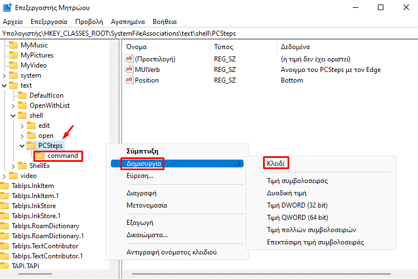
Task: Open the Επεξεργασία menu
Action: (49, 22)
